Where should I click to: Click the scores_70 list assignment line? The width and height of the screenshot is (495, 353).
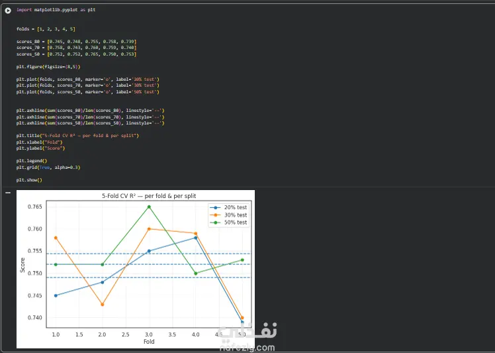pos(76,48)
